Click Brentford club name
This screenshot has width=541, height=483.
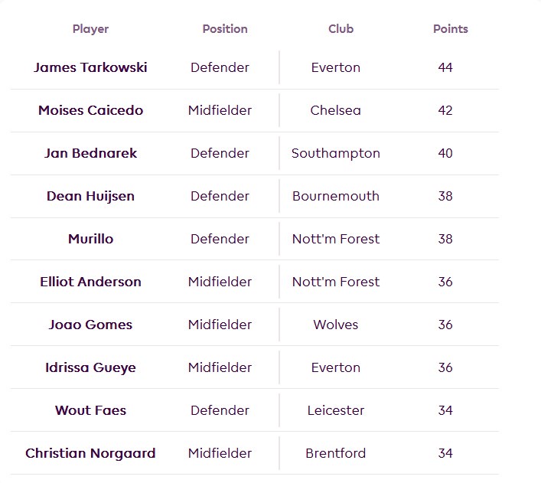point(335,453)
